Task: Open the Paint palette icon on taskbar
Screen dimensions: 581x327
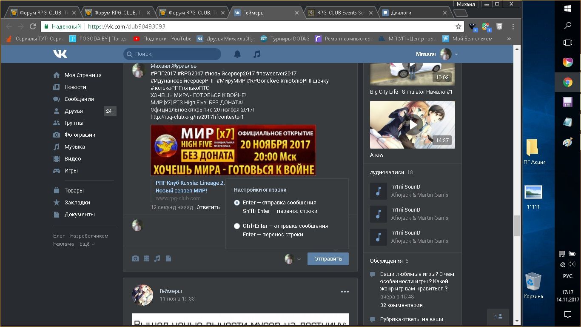Action: (x=567, y=143)
